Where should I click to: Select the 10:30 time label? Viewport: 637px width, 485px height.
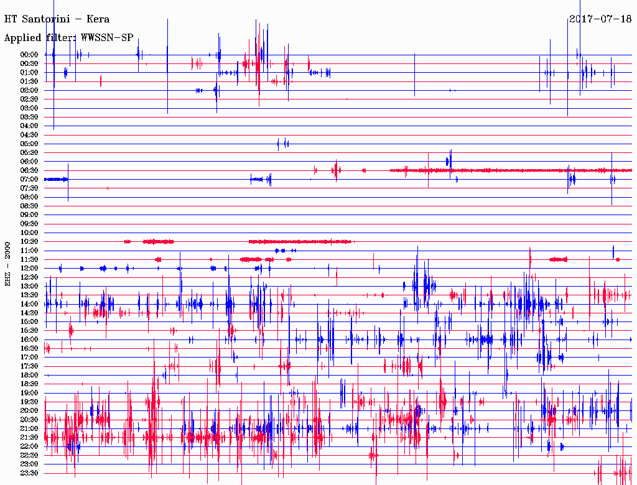click(29, 242)
